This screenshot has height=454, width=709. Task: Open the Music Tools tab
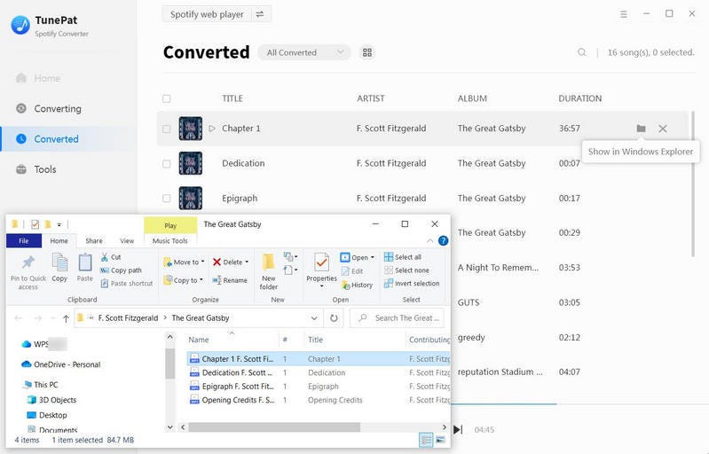pyautogui.click(x=170, y=241)
